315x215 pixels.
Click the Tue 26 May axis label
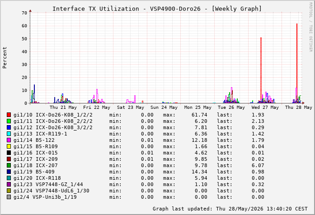231,107
